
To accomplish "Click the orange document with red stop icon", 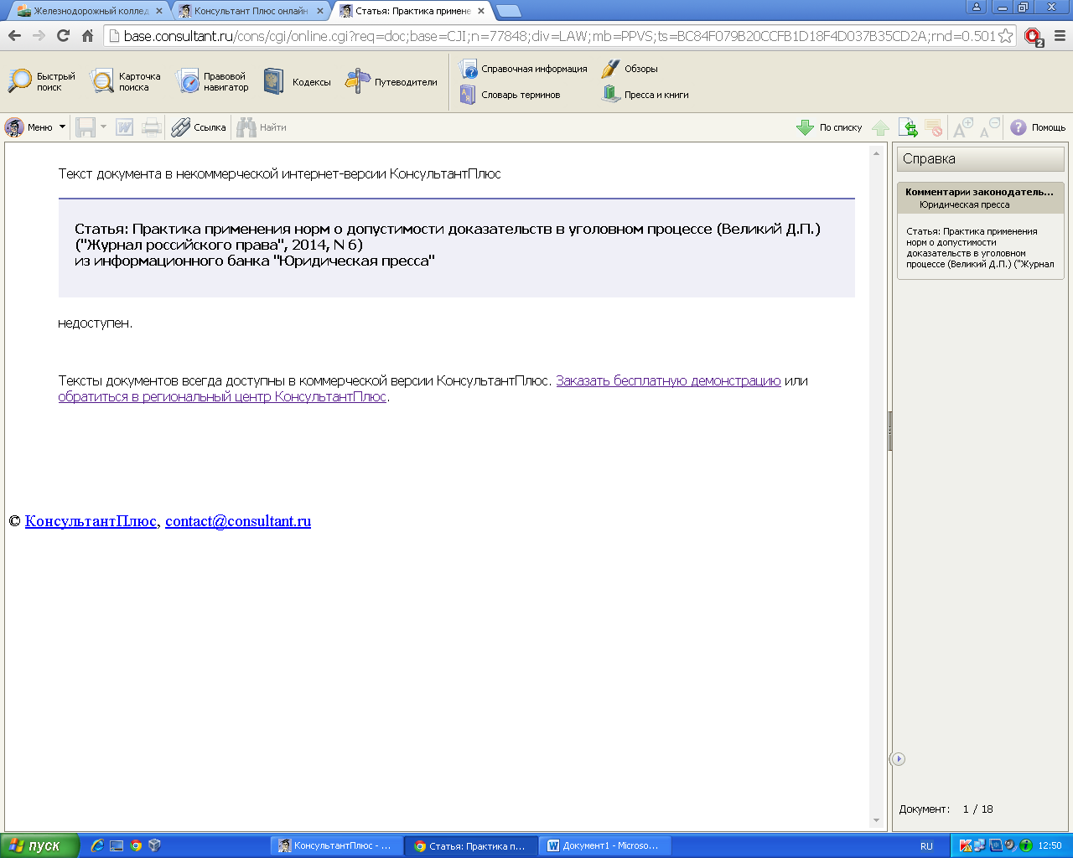I will coord(934,127).
